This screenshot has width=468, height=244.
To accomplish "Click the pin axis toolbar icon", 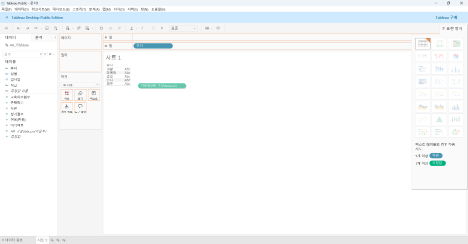I will 162,28.
